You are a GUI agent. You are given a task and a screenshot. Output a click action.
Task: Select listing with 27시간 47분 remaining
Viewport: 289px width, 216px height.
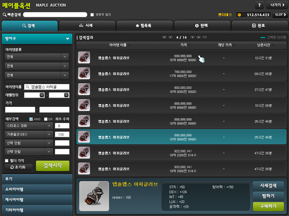coord(182,89)
